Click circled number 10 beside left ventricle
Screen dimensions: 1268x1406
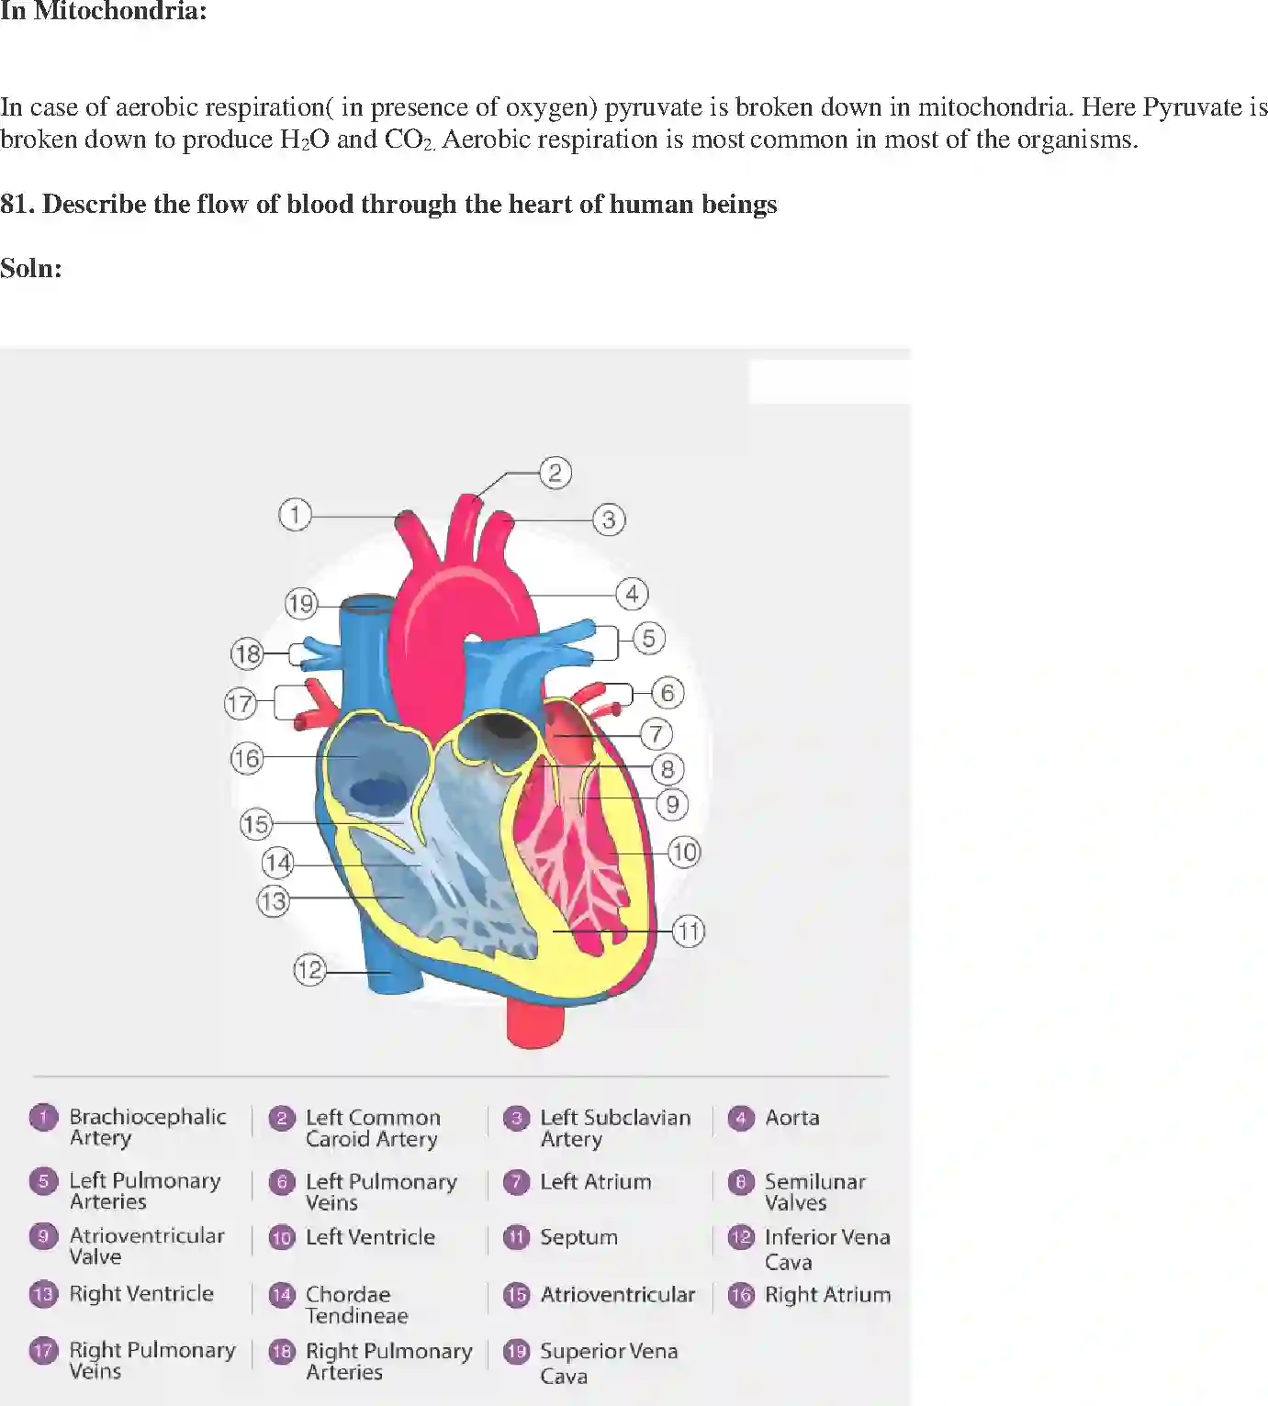click(684, 852)
